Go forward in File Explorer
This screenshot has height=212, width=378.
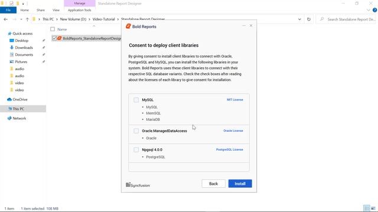click(14, 19)
